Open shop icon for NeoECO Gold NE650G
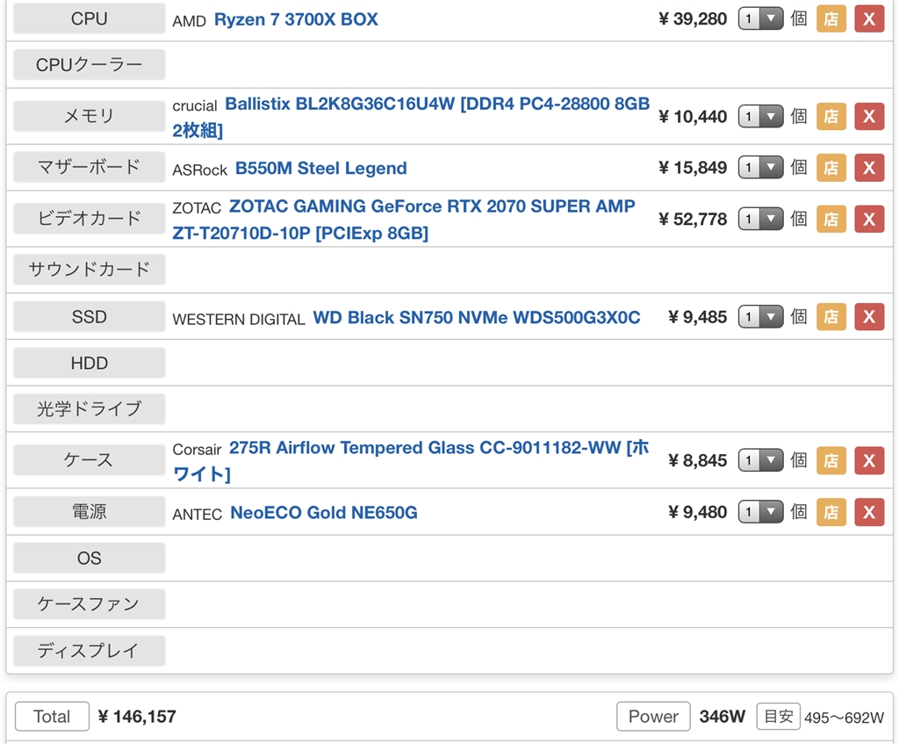899x744 pixels. point(831,511)
